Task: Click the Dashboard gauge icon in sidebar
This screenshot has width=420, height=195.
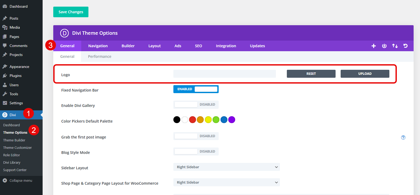Action: pyautogui.click(x=5, y=6)
